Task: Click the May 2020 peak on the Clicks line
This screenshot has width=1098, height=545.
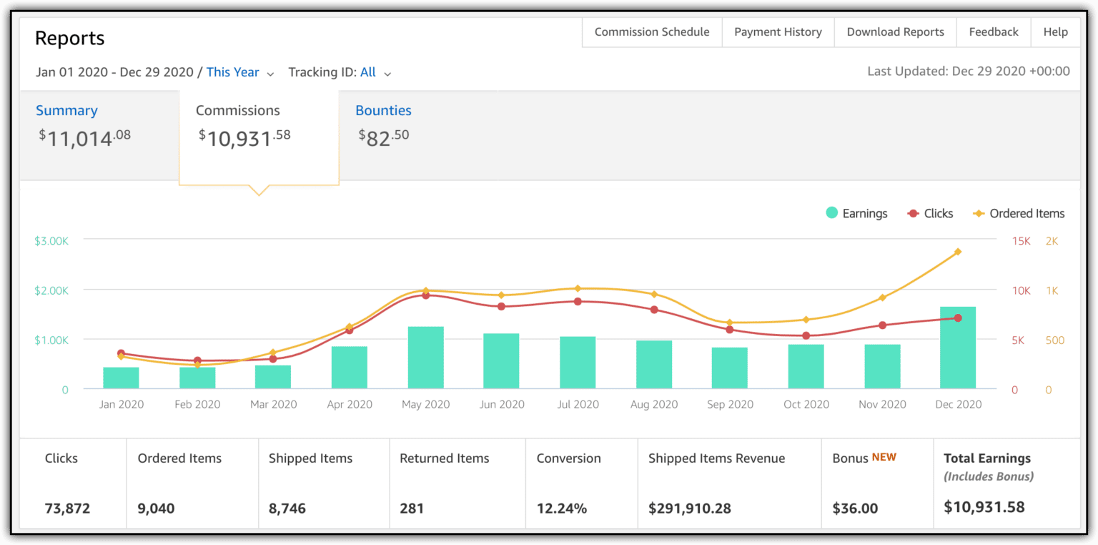Action: (425, 294)
